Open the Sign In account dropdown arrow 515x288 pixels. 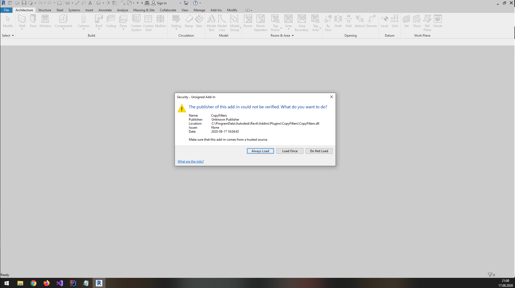180,3
